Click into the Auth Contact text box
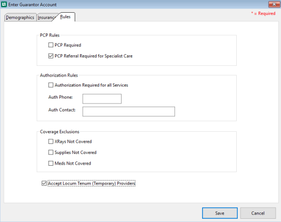The image size is (281, 222). (x=129, y=112)
